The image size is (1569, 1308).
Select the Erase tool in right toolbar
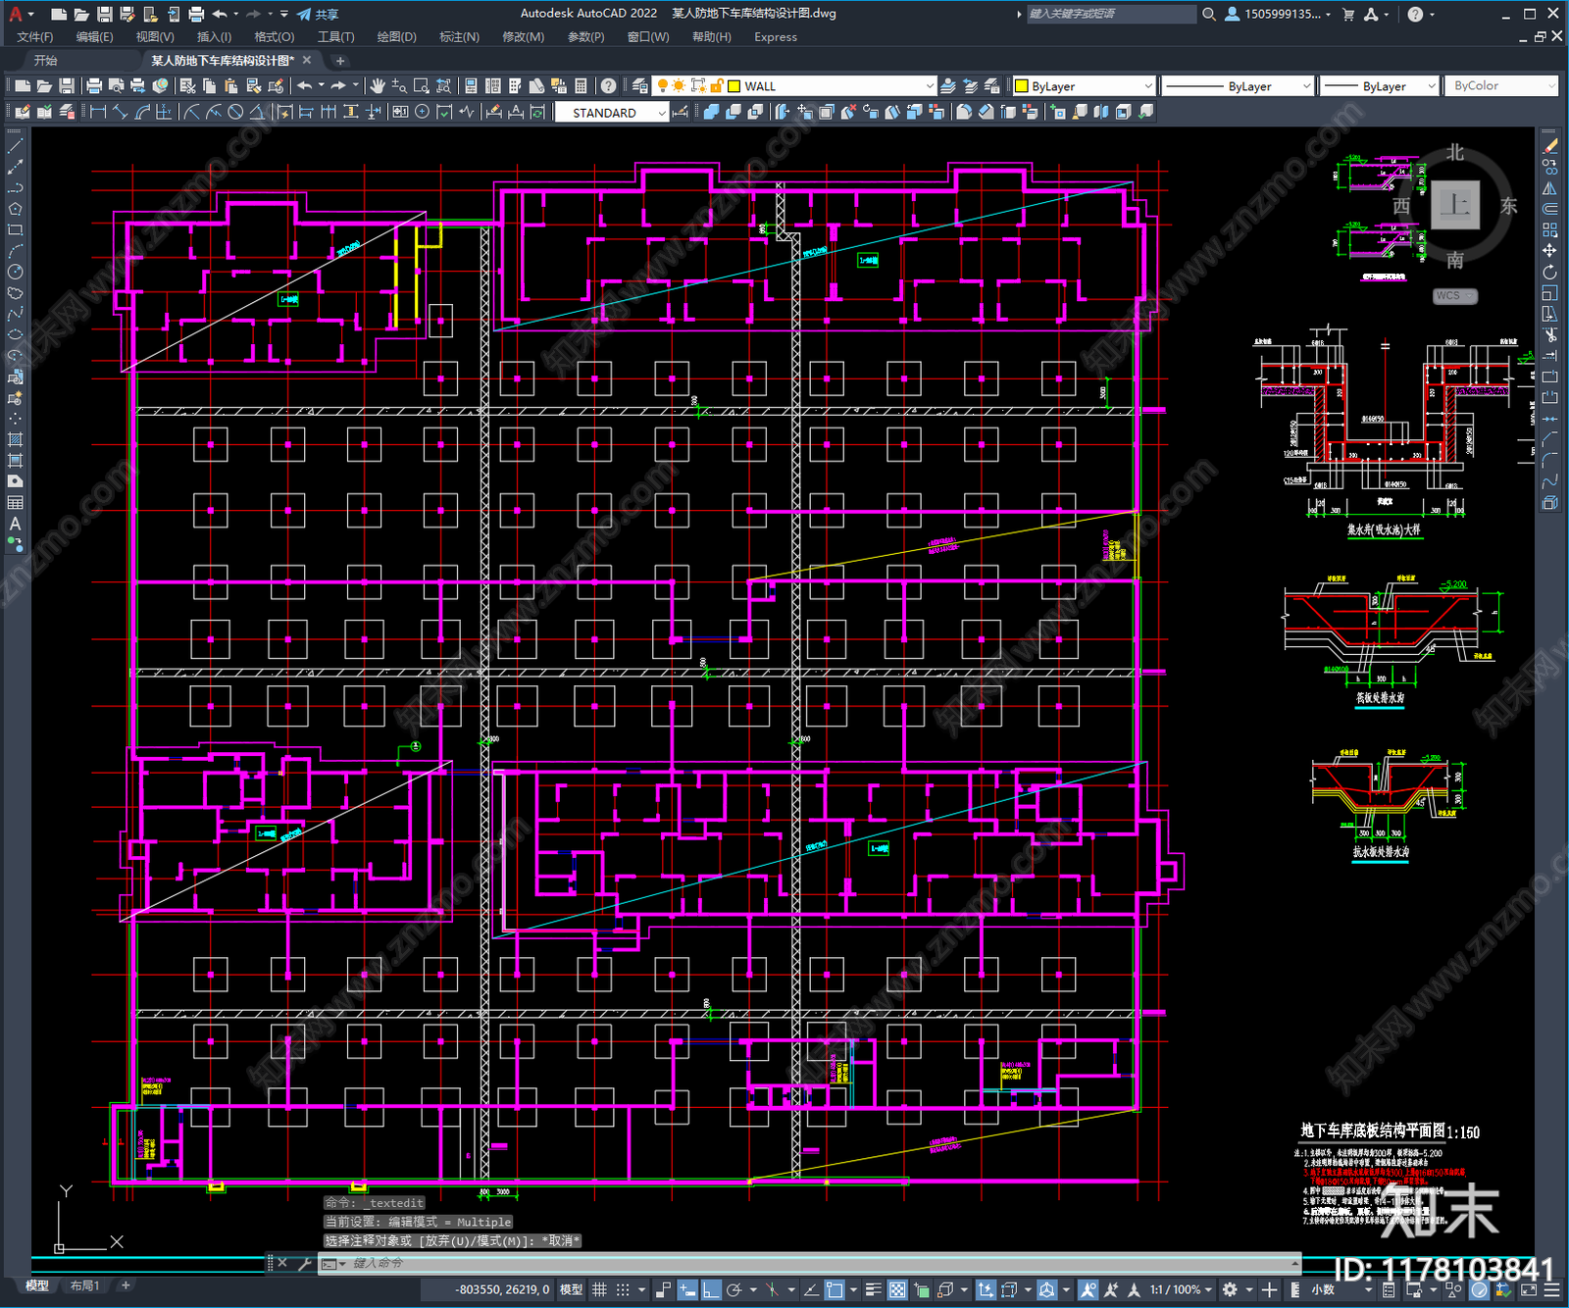pyautogui.click(x=1549, y=145)
